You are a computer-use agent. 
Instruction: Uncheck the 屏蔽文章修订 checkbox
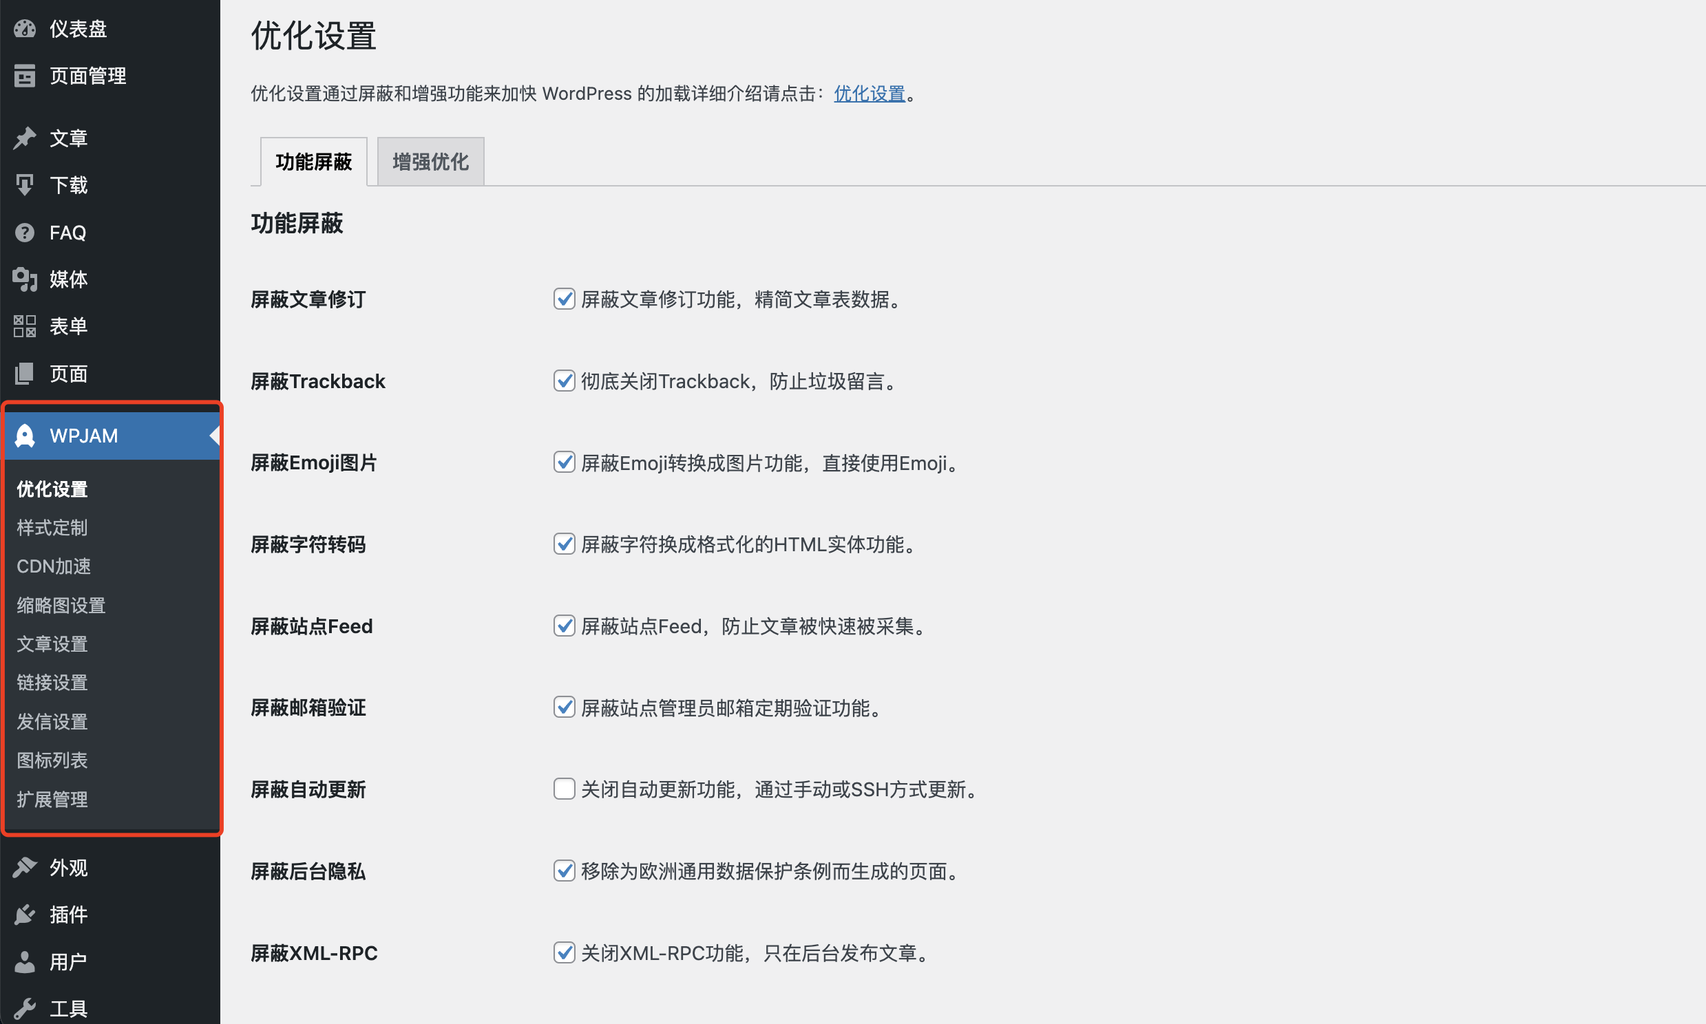click(x=564, y=299)
